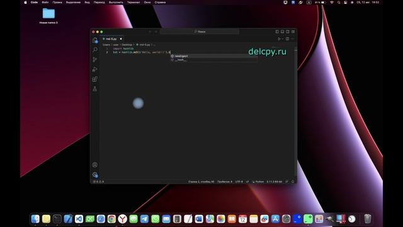Click the UTF-8 encoding status entry
The width and height of the screenshot is (403, 227).
pyautogui.click(x=239, y=182)
